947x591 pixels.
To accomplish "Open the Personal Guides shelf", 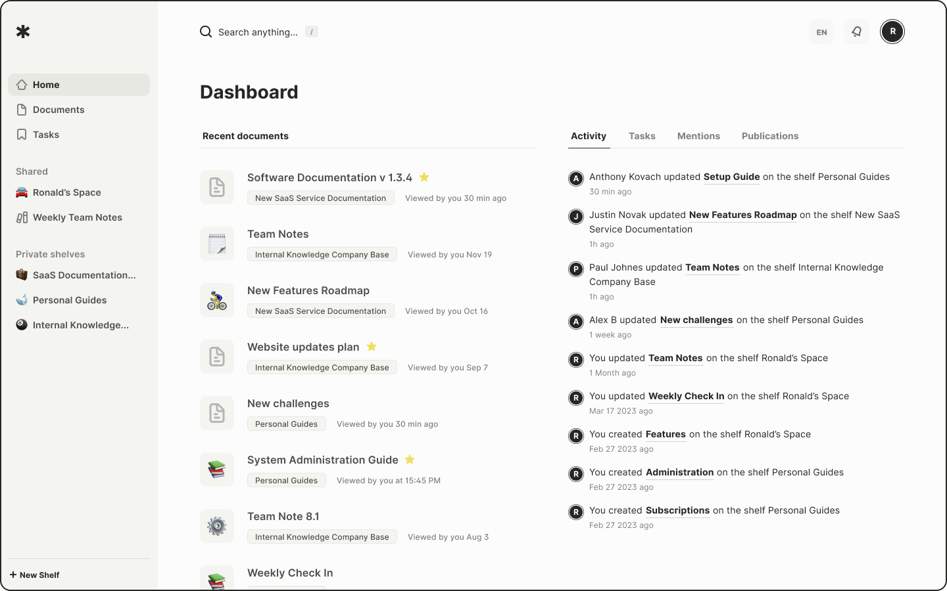I will pos(69,299).
